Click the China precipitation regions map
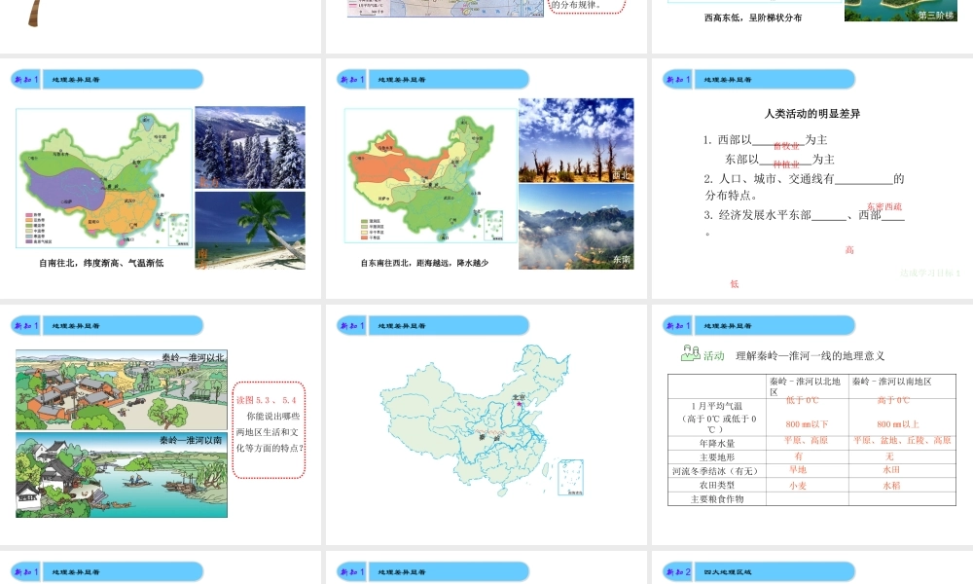The width and height of the screenshot is (973, 584). (431, 175)
